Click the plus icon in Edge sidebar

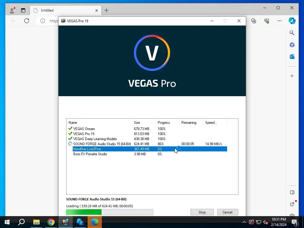coord(292,76)
